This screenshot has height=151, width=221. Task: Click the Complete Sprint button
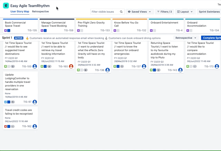tap(211, 38)
